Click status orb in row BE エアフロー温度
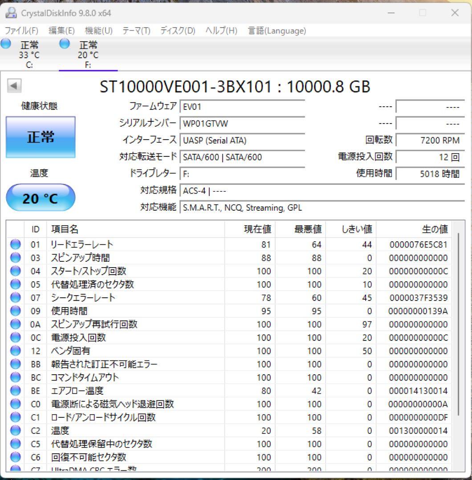This screenshot has width=472, height=480. pos(15,391)
